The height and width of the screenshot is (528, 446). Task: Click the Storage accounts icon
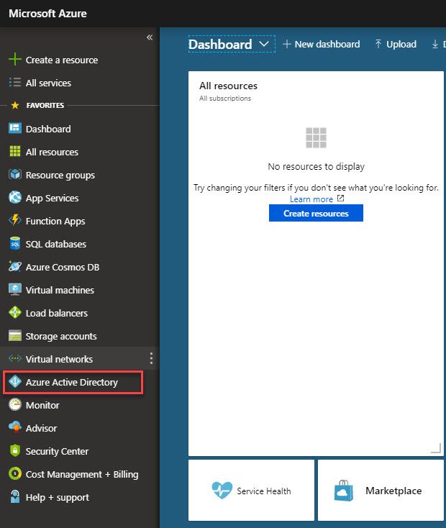15,335
